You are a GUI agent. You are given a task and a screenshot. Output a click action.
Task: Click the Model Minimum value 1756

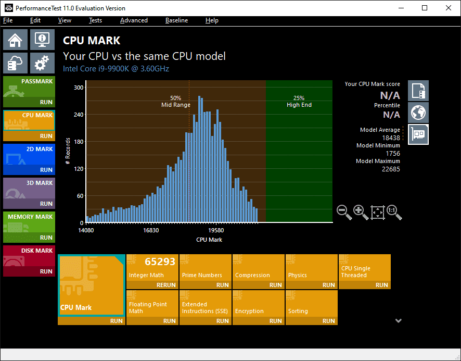[393, 153]
